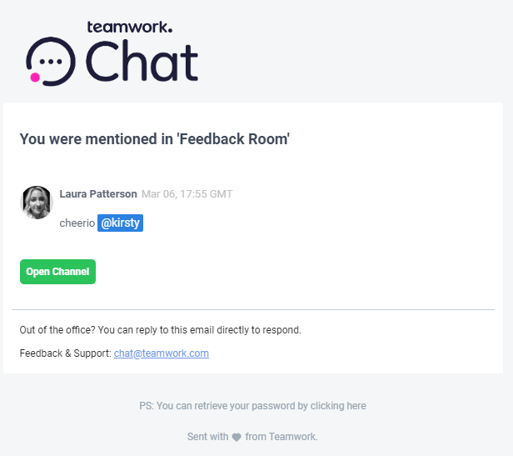Image resolution: width=513 pixels, height=456 pixels.
Task: Click the green Open Channel button
Action: pyautogui.click(x=57, y=272)
